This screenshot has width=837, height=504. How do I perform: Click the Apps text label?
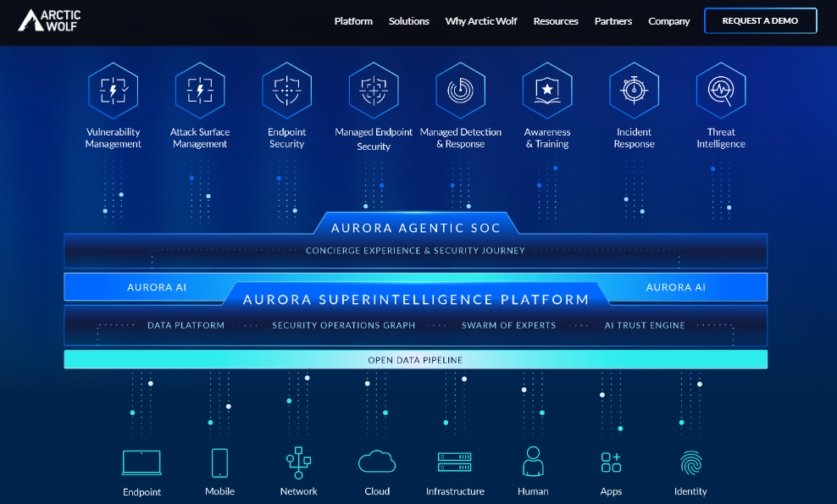(x=611, y=491)
